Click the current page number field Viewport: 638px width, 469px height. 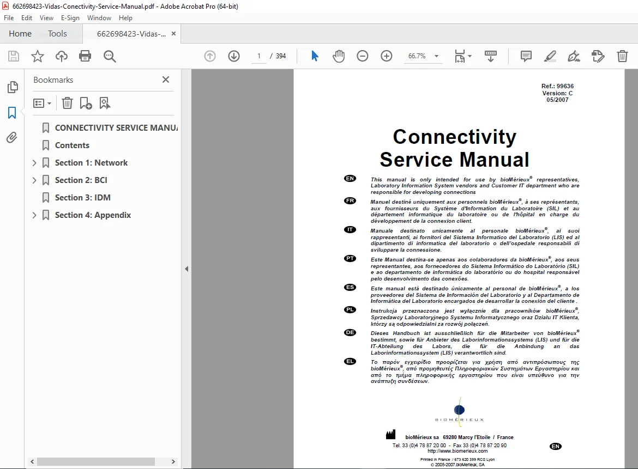point(259,56)
